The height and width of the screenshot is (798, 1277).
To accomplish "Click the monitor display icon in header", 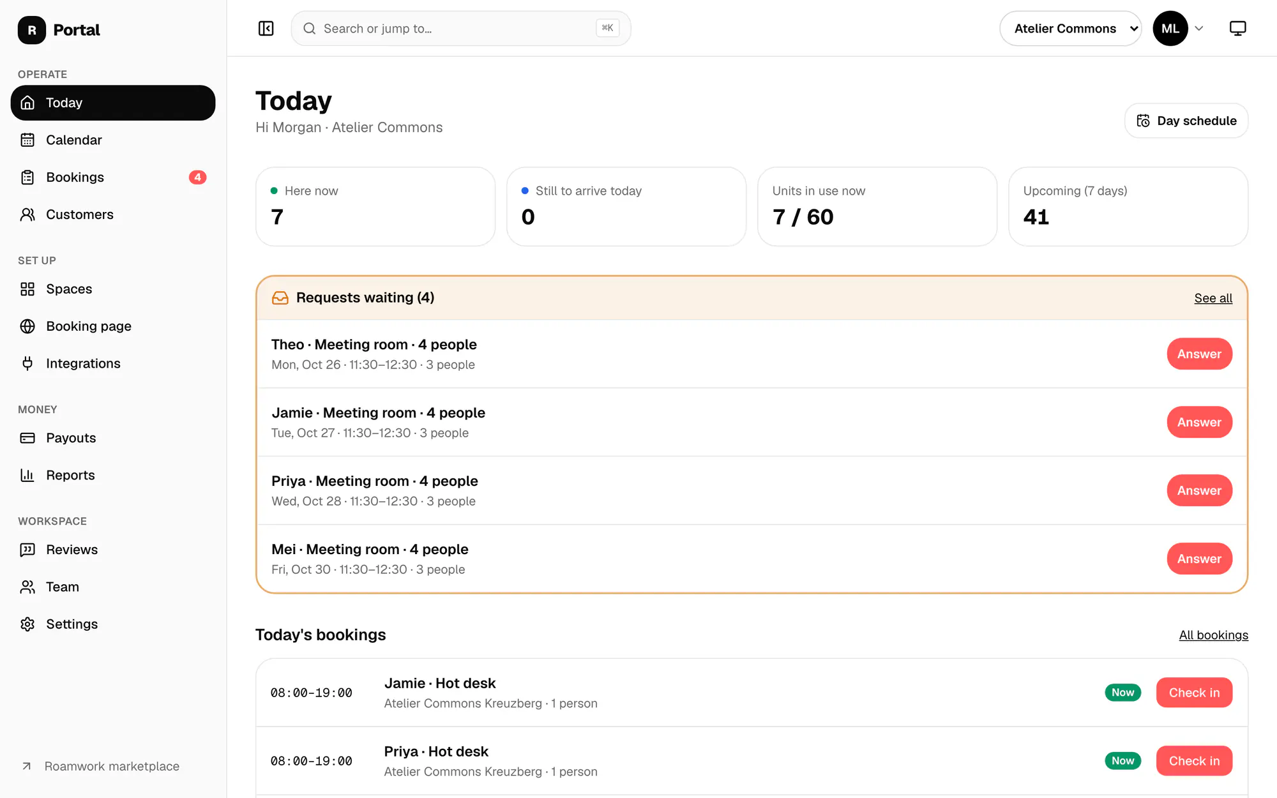I will tap(1237, 29).
